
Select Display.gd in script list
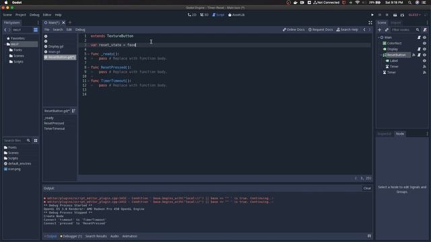[56, 46]
